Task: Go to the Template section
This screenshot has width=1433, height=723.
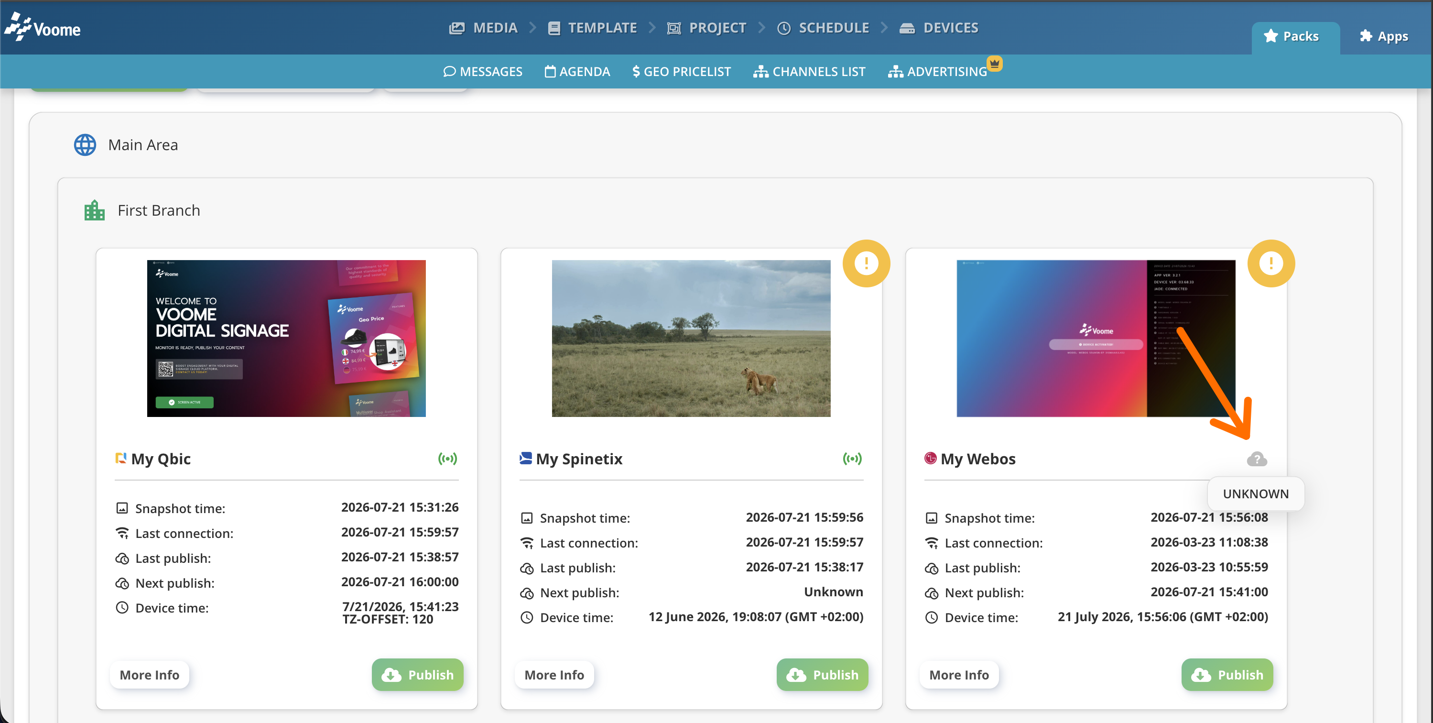Action: tap(592, 28)
